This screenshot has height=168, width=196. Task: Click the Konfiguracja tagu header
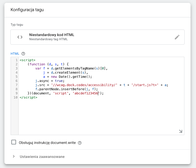point(27,10)
